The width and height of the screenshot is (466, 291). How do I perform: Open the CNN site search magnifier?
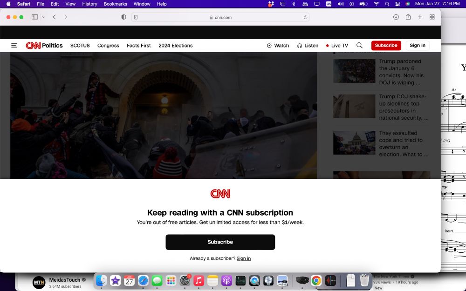(359, 46)
